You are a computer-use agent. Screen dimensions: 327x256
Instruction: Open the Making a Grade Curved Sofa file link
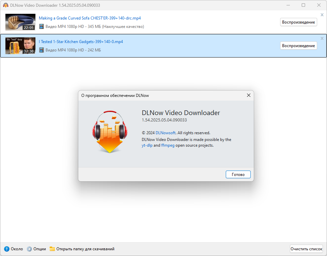click(x=90, y=18)
